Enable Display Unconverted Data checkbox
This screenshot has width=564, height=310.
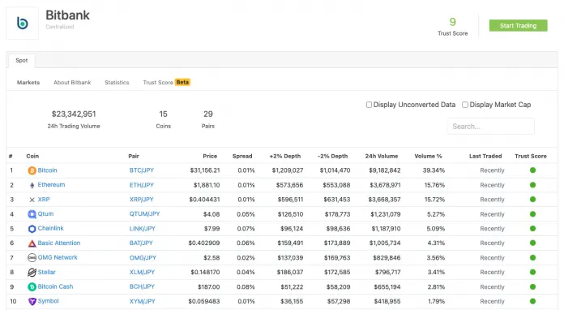pyautogui.click(x=369, y=105)
